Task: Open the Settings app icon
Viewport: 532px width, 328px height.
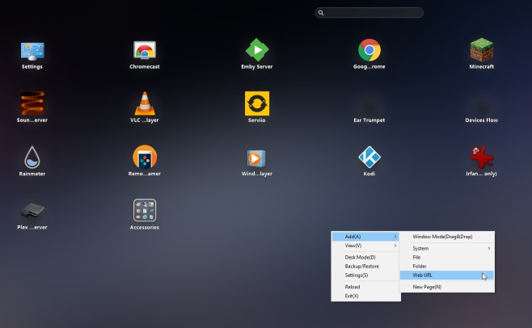Action: (32, 52)
